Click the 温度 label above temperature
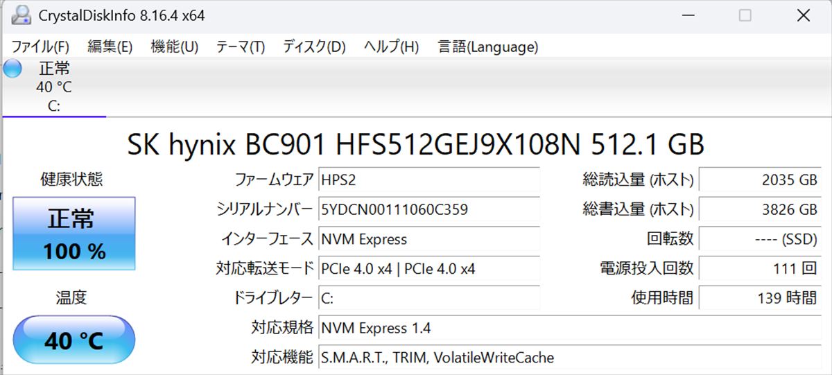The width and height of the screenshot is (832, 375). tap(71, 298)
